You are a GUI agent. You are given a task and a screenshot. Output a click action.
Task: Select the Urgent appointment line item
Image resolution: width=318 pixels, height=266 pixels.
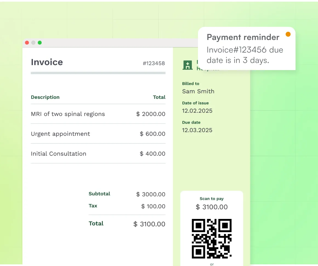(x=60, y=134)
